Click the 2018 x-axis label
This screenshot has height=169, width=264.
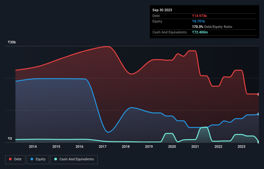(126, 147)
